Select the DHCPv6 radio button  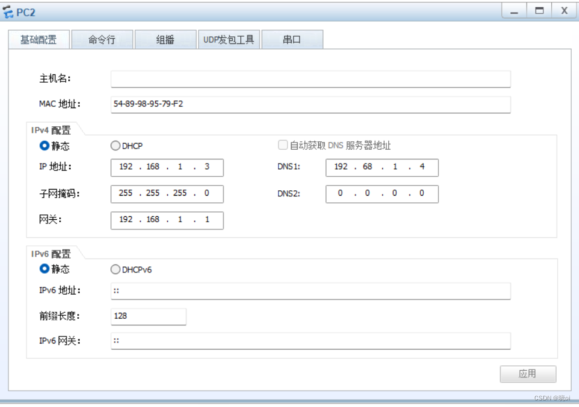tap(115, 269)
